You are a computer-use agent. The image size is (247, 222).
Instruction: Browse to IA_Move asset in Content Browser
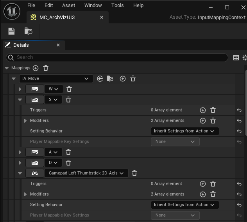click(x=110, y=79)
